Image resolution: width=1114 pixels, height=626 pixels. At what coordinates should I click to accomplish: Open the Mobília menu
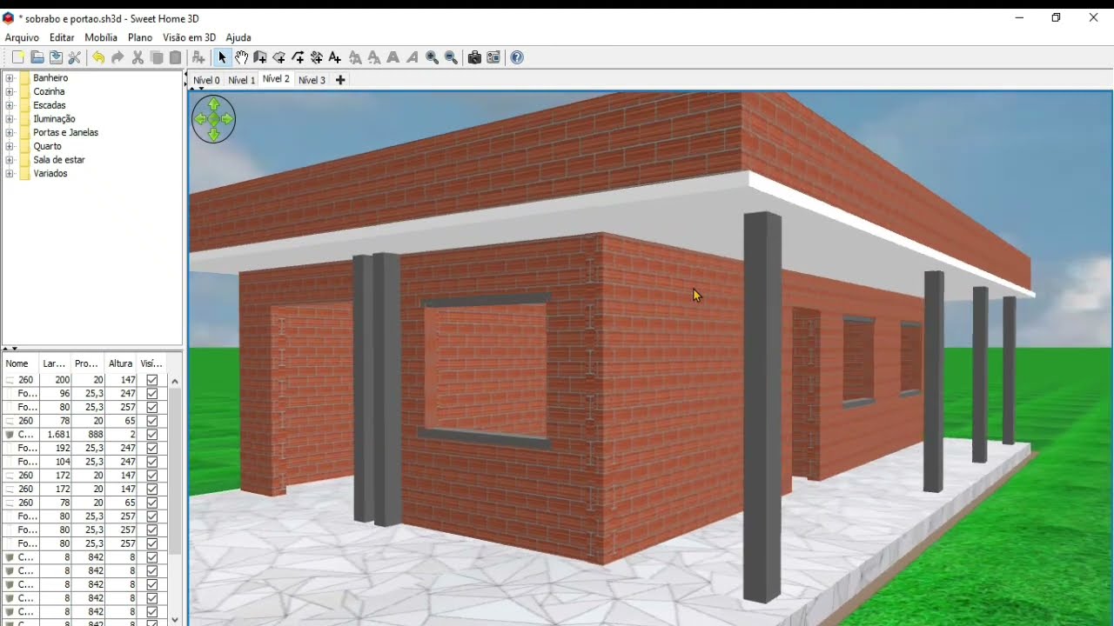(x=101, y=37)
